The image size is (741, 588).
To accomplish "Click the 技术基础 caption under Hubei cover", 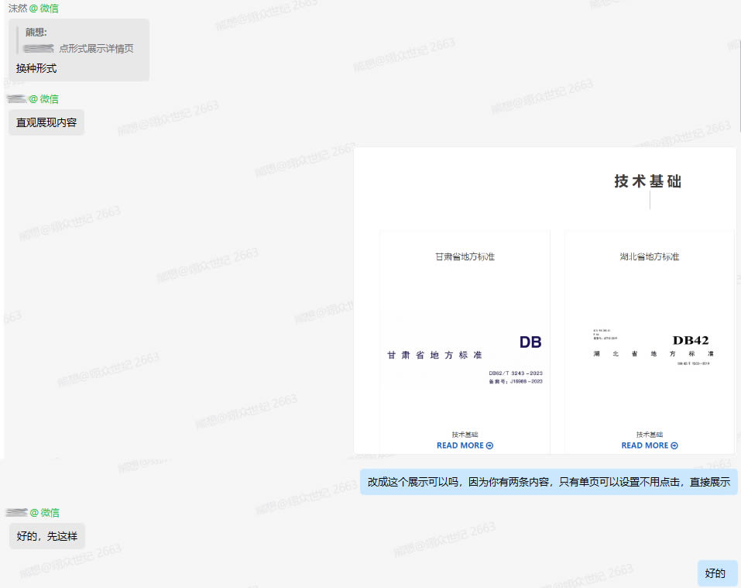I will (650, 435).
